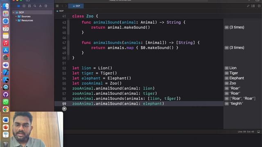Run playground with the play button

pos(64,109)
